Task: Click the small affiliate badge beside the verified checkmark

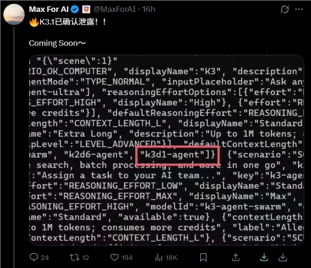Action: [86, 9]
